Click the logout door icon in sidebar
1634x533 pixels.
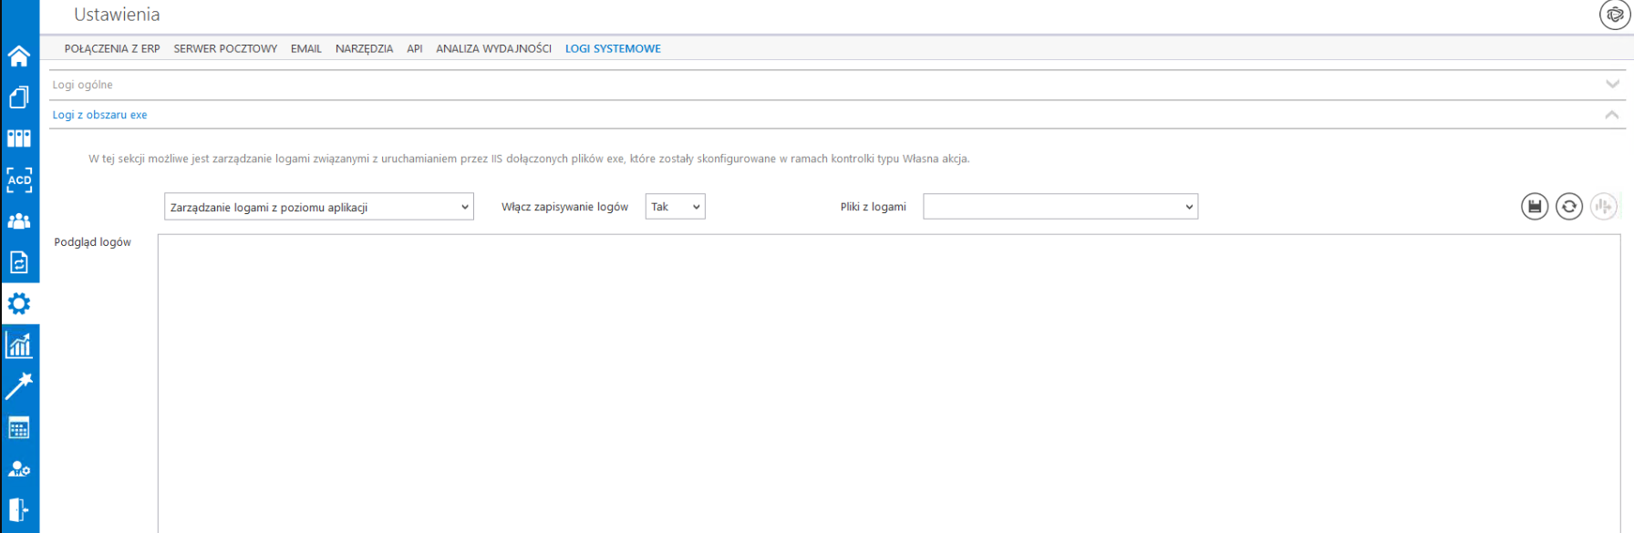click(19, 509)
